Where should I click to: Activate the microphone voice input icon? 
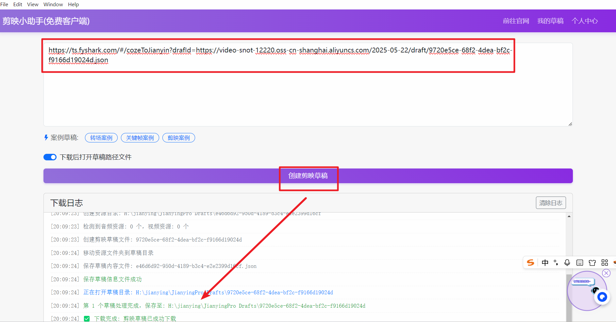(567, 263)
